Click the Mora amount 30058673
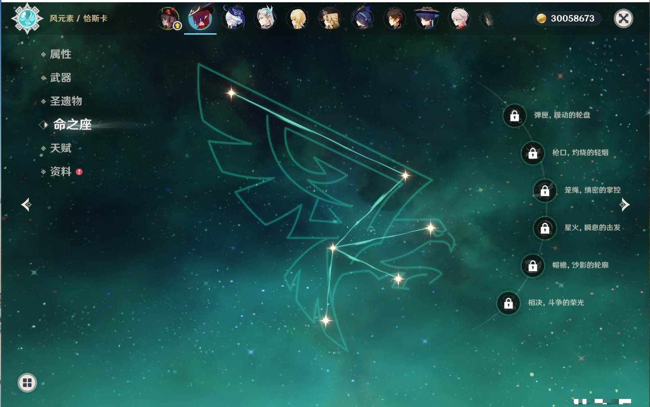 point(573,18)
